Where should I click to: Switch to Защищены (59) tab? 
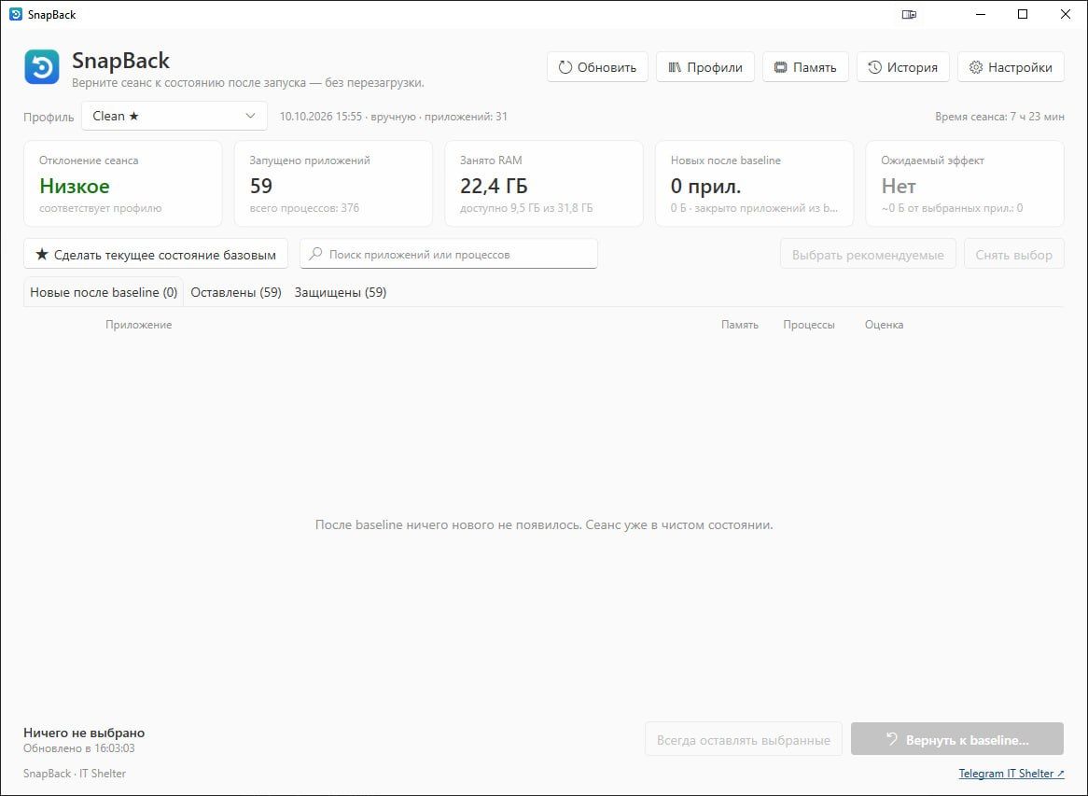pyautogui.click(x=340, y=292)
